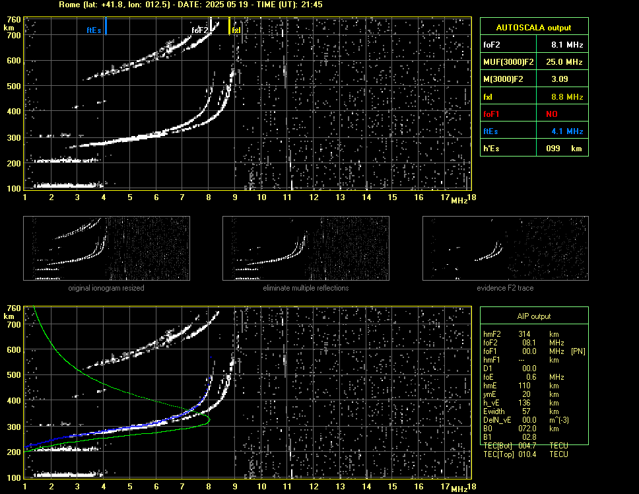Select the TEC[Top] 010.4 TECU row

(525, 454)
